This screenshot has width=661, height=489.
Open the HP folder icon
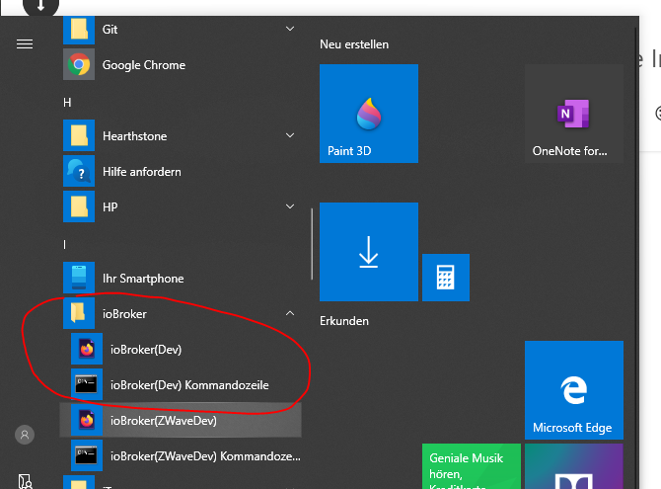79,206
